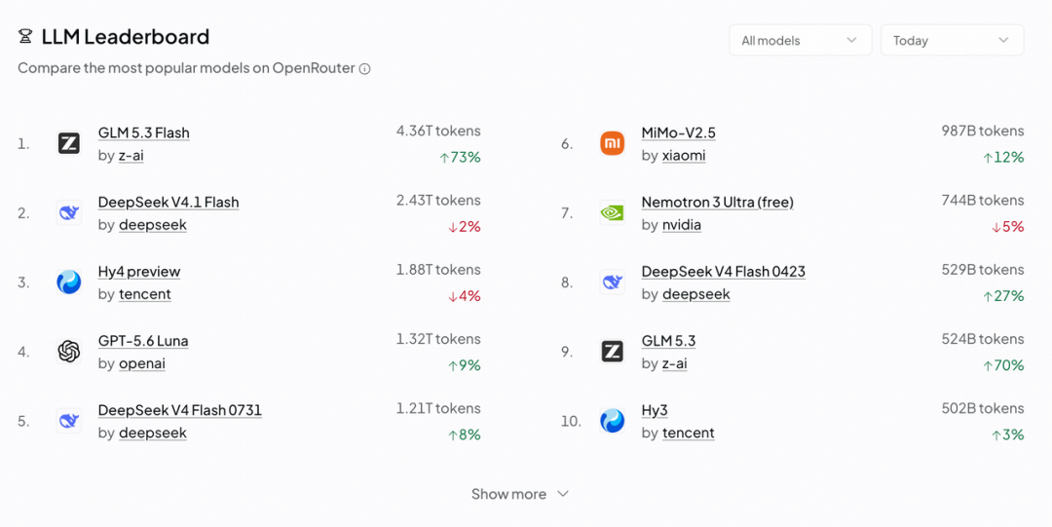The height and width of the screenshot is (527, 1052).
Task: Click the Xiaomi logo beside MiMo-V2.5
Action: point(612,143)
